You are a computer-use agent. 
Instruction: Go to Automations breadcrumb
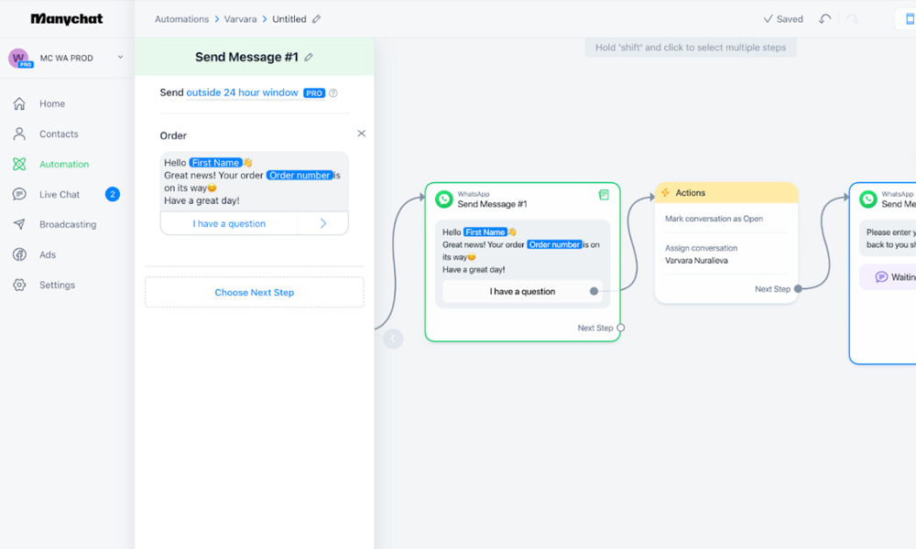click(x=181, y=18)
